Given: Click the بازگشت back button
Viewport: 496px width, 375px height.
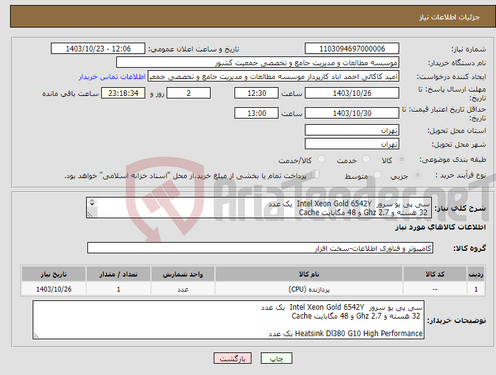Looking at the screenshot, I should pyautogui.click(x=233, y=358).
